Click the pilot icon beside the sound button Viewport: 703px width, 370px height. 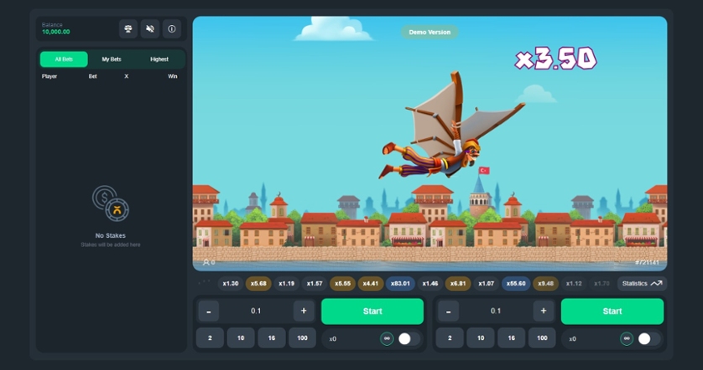pos(128,28)
